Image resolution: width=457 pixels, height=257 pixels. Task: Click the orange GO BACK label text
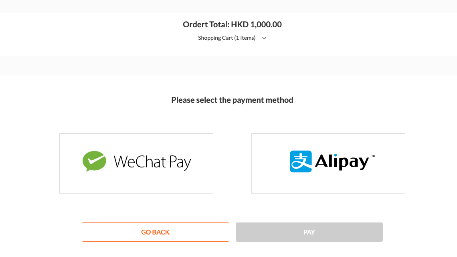156,232
